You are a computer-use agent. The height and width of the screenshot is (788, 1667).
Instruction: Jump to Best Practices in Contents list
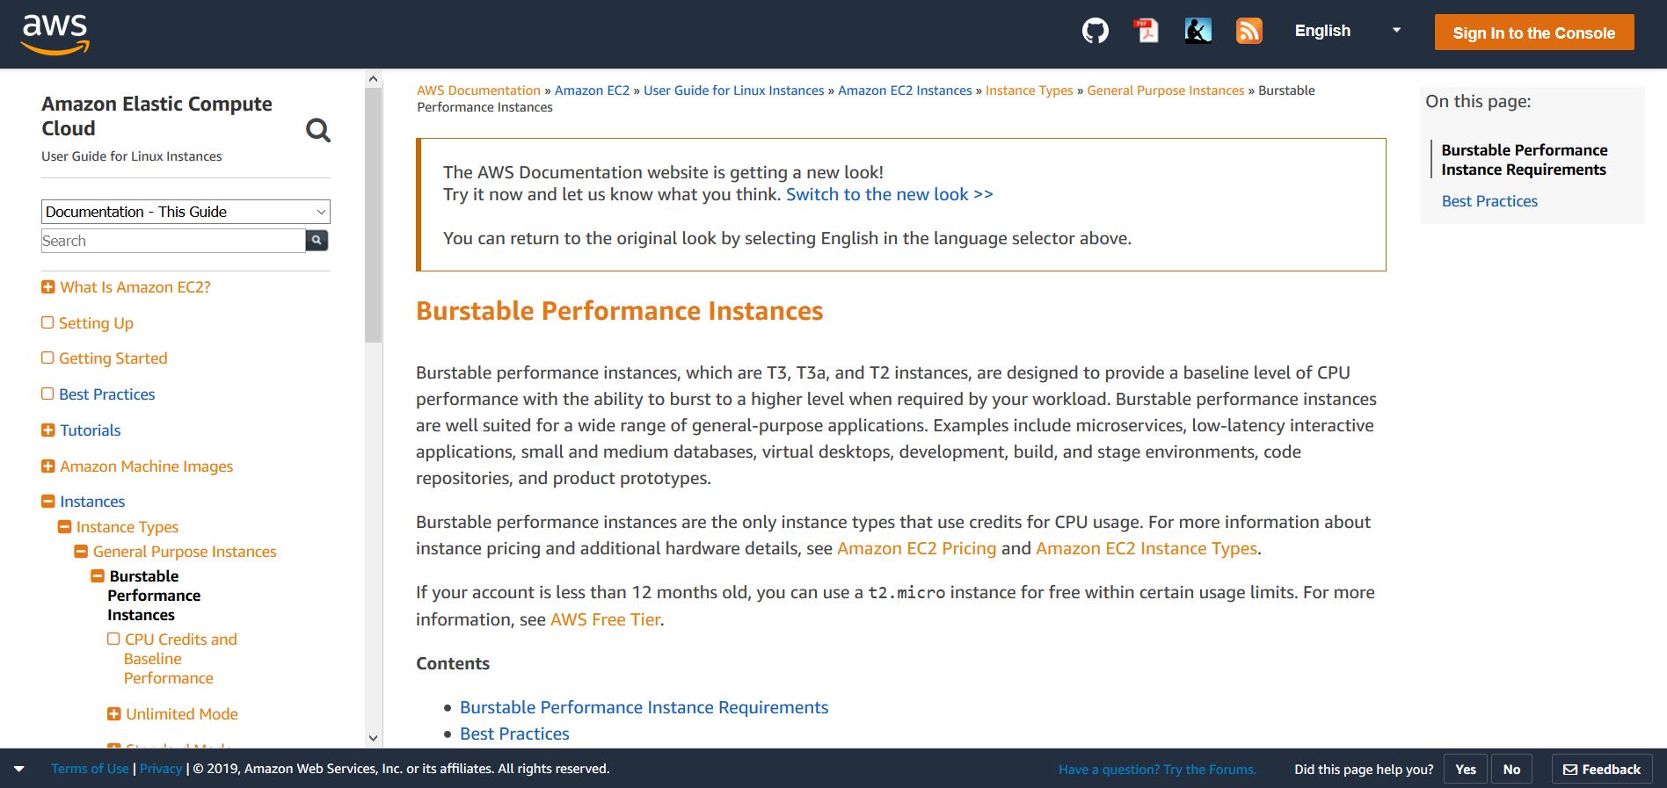click(514, 734)
